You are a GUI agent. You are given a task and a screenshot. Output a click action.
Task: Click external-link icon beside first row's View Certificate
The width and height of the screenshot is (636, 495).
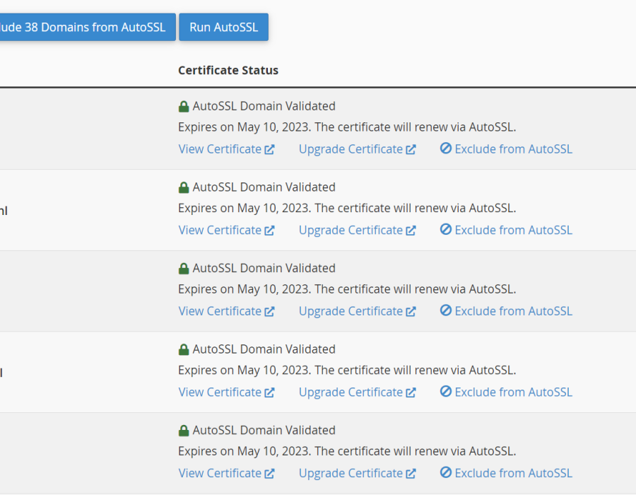[269, 149]
